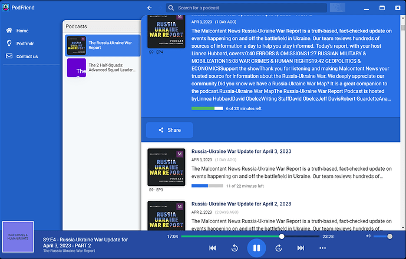406x259 pixels.
Task: Click the Podfrndr lightbulb icon
Action: click(x=9, y=43)
